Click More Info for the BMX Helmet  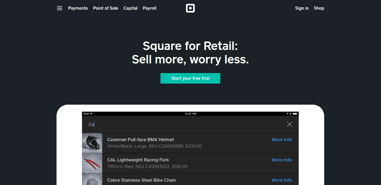point(282,139)
